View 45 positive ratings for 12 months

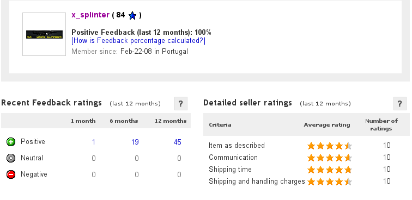(x=177, y=142)
